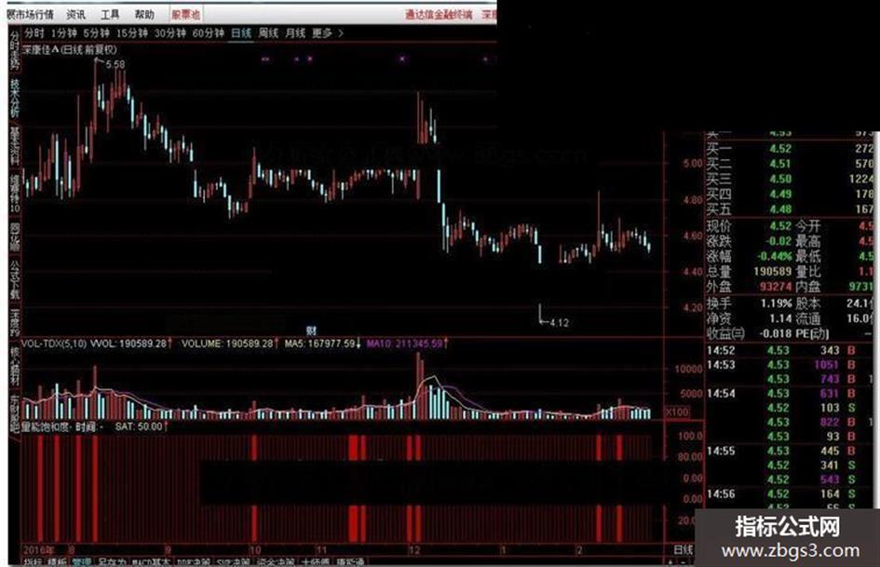Click month 10 marker on time axis
The width and height of the screenshot is (880, 567).
(254, 549)
